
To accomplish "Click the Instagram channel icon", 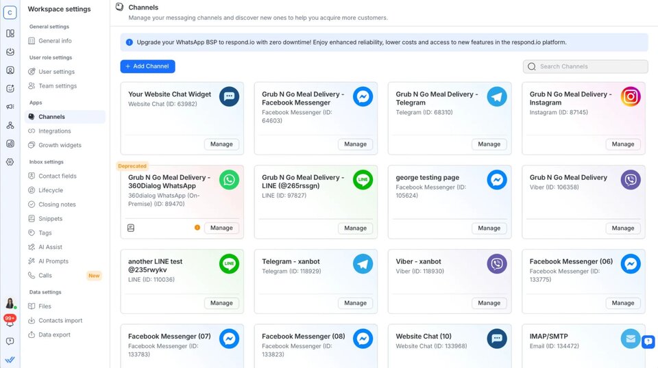I will click(631, 96).
